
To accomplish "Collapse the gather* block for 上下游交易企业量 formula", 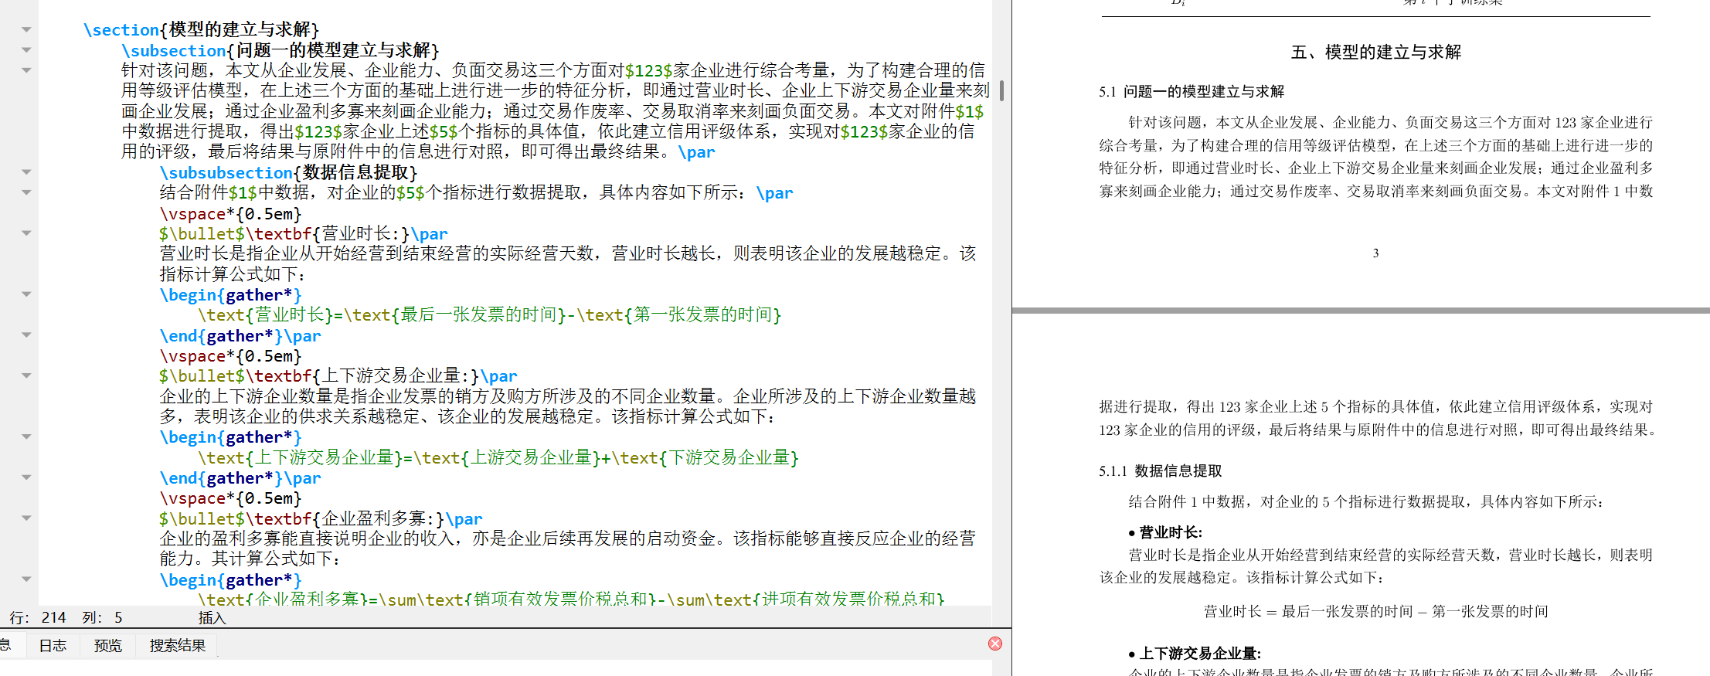I will 26,437.
